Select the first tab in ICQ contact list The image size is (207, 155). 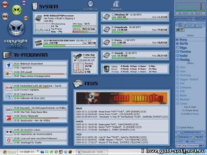click(x=180, y=25)
